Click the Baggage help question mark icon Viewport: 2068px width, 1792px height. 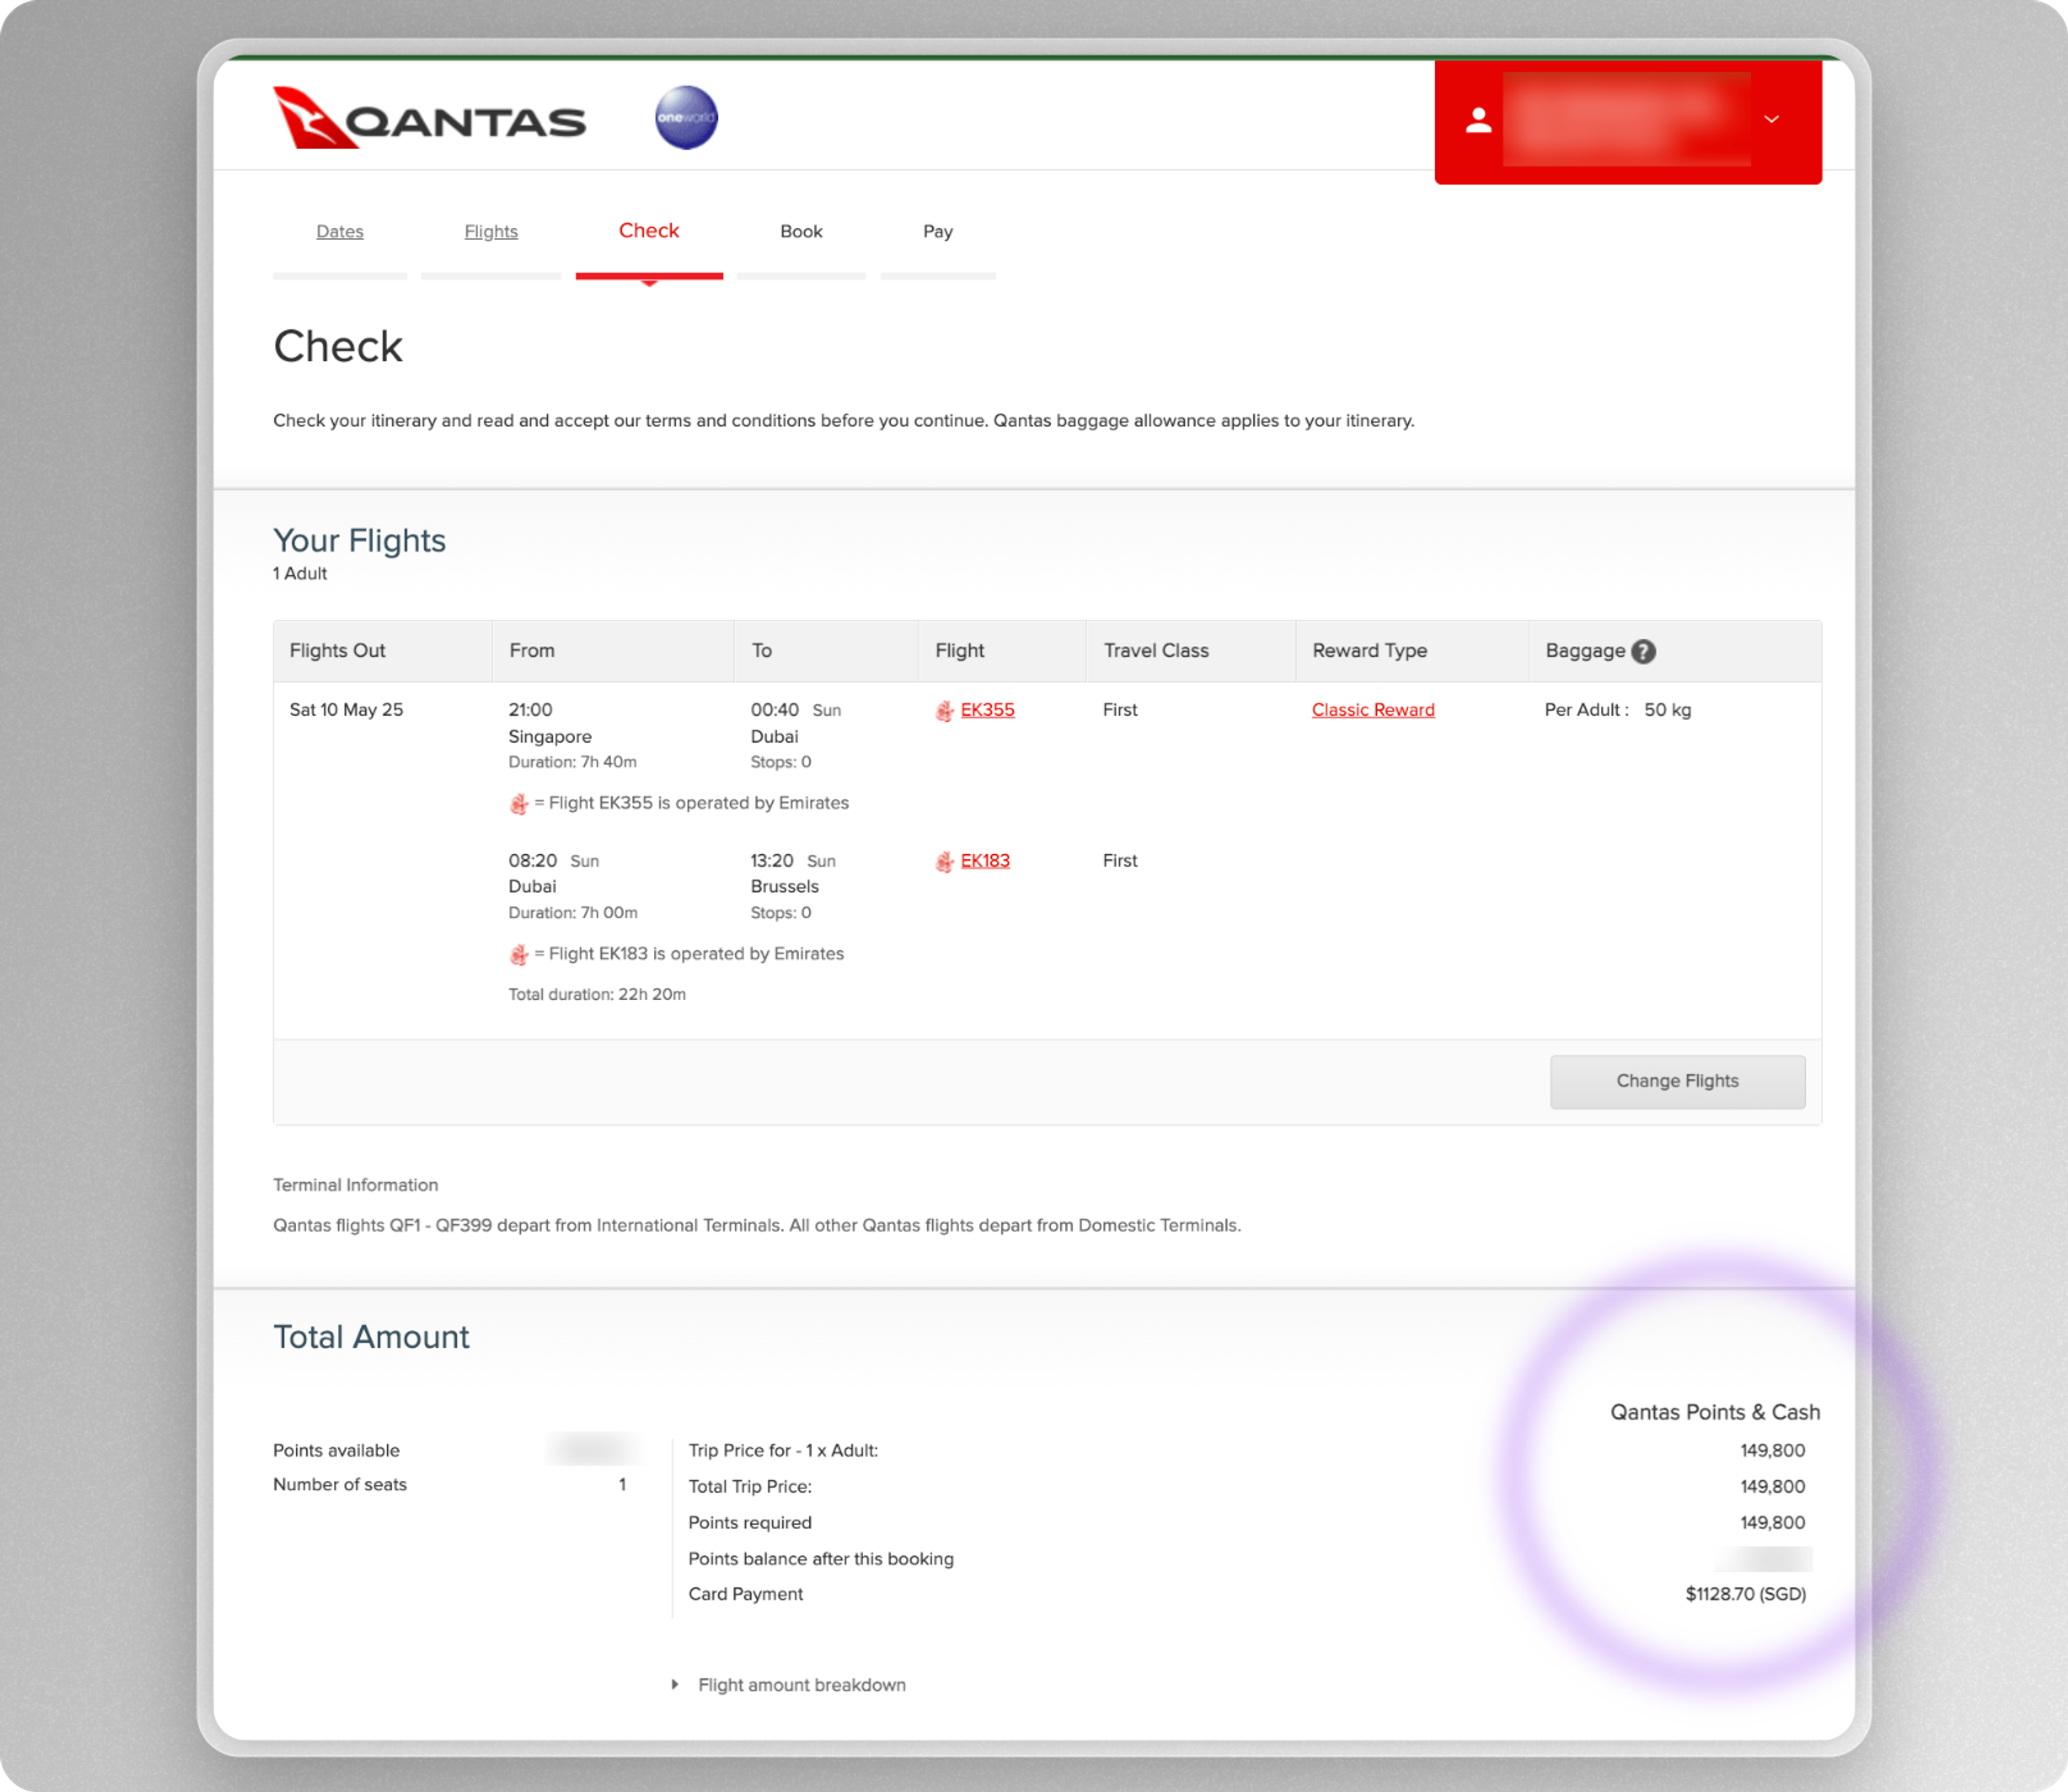[1643, 651]
